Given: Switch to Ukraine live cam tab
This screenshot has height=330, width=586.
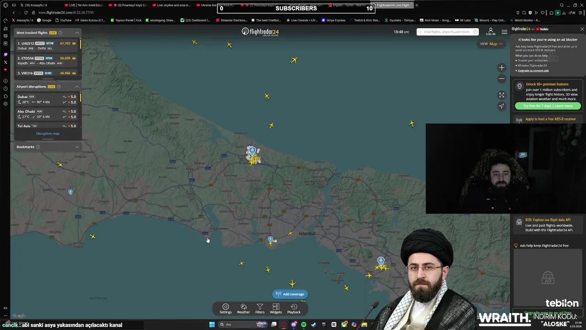Looking at the screenshot, I should point(216,5).
